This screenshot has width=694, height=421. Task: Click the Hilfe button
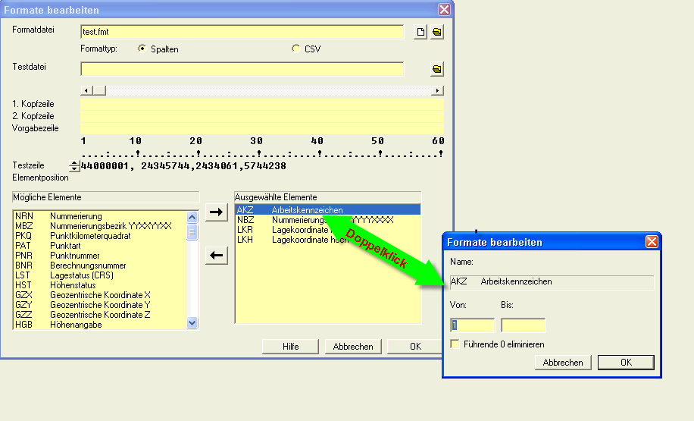click(x=290, y=347)
